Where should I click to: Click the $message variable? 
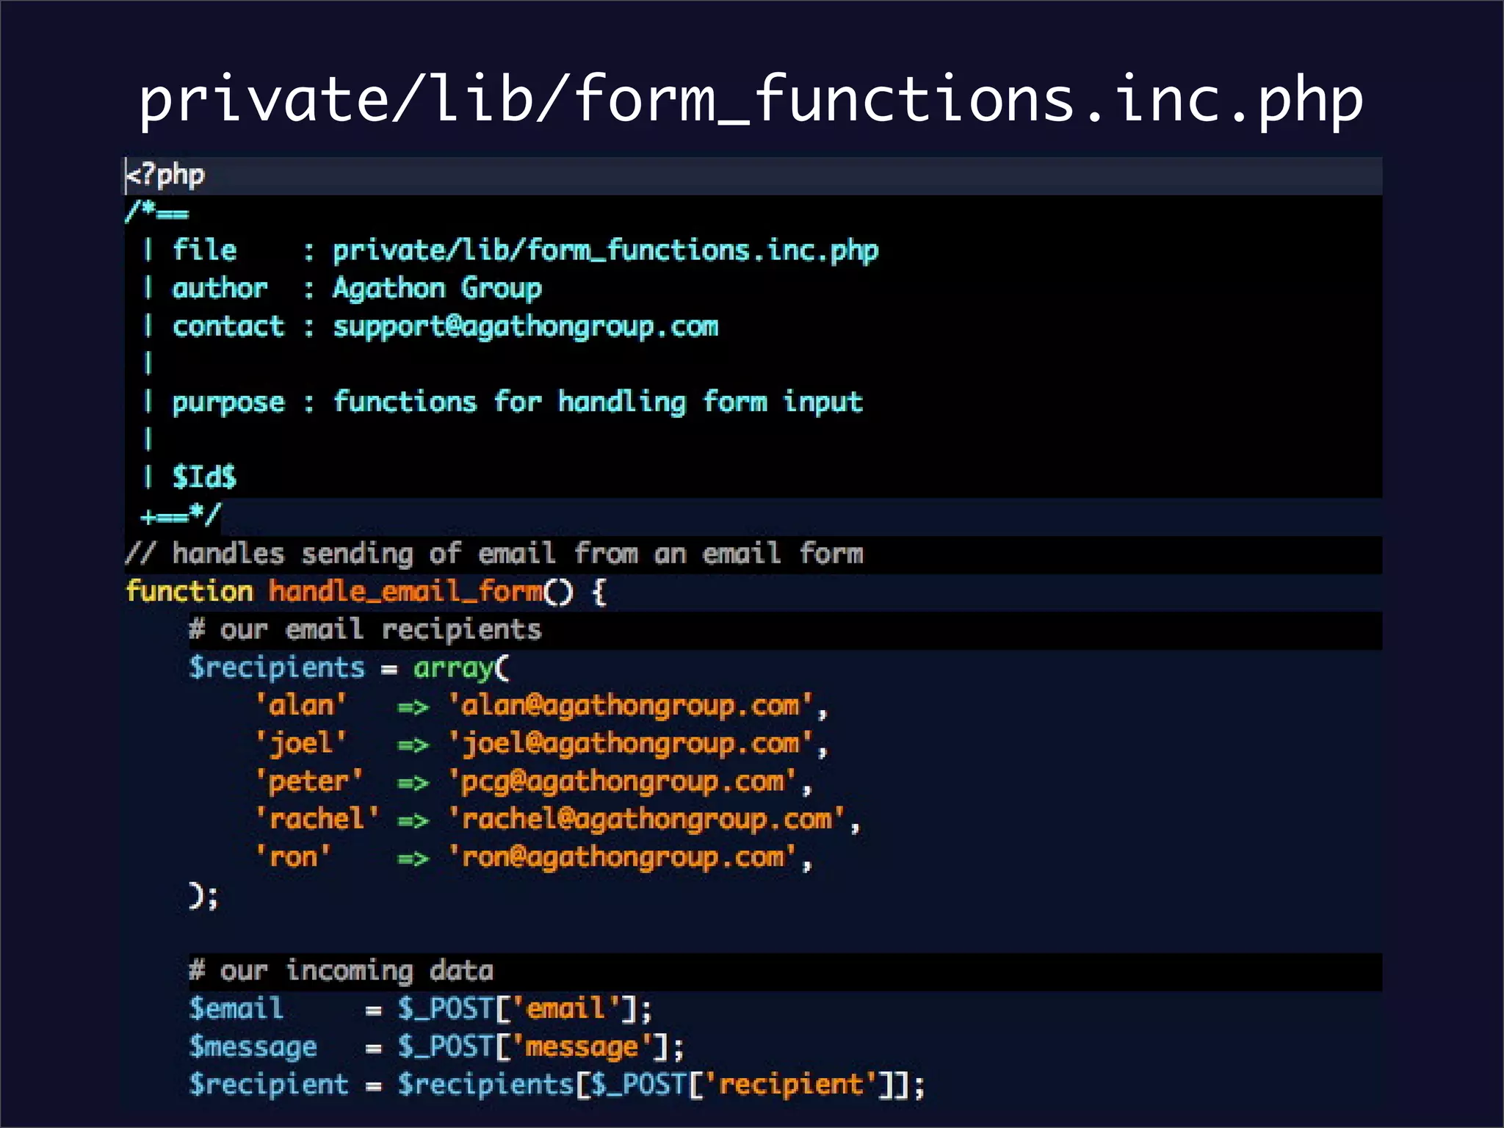(x=253, y=1046)
